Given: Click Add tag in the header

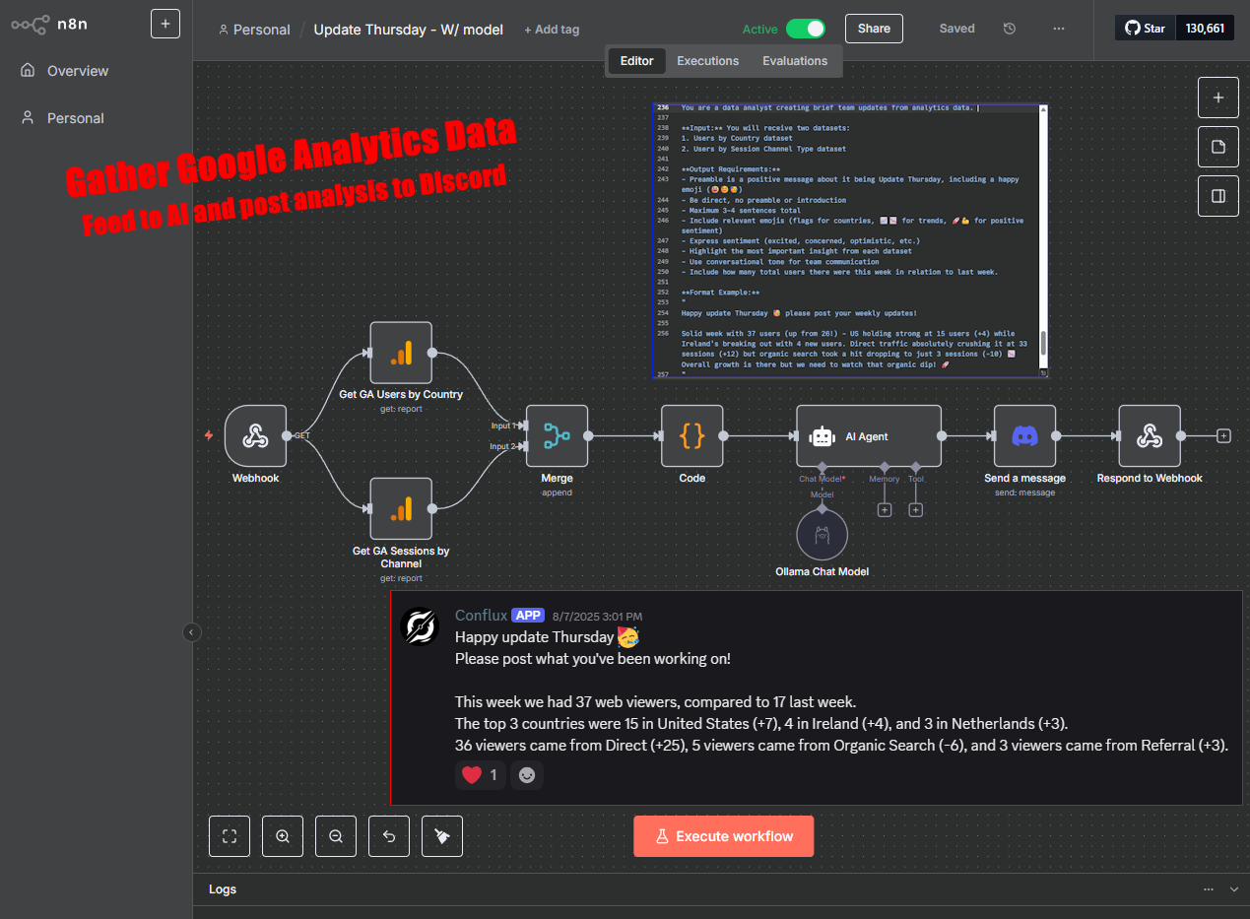Looking at the screenshot, I should 552,30.
